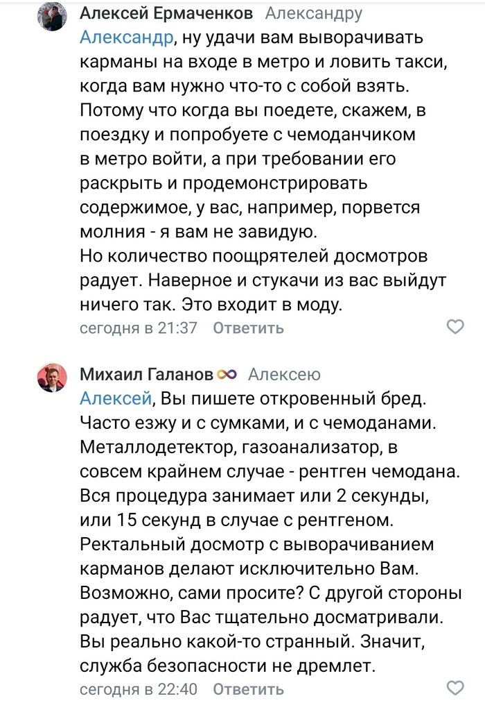Follow the blue 'Алексей' mention link
The height and width of the screenshot is (710, 485).
pyautogui.click(x=116, y=398)
